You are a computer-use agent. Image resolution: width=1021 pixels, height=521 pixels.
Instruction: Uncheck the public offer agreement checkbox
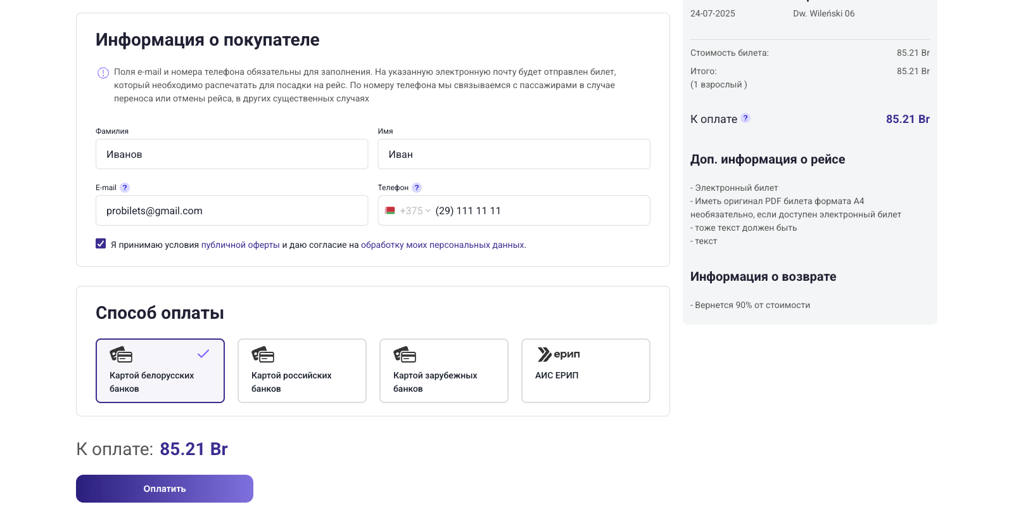(x=101, y=244)
